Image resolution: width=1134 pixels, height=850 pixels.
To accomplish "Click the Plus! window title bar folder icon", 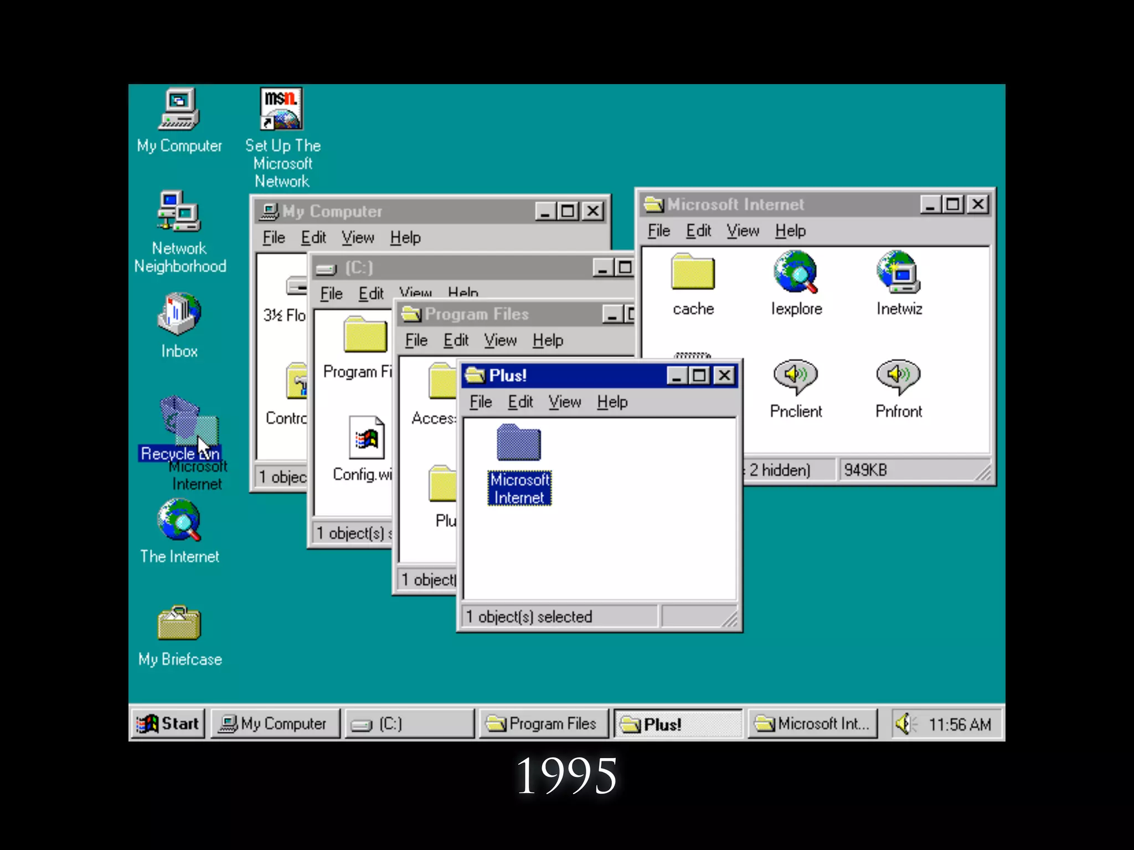I will (475, 375).
